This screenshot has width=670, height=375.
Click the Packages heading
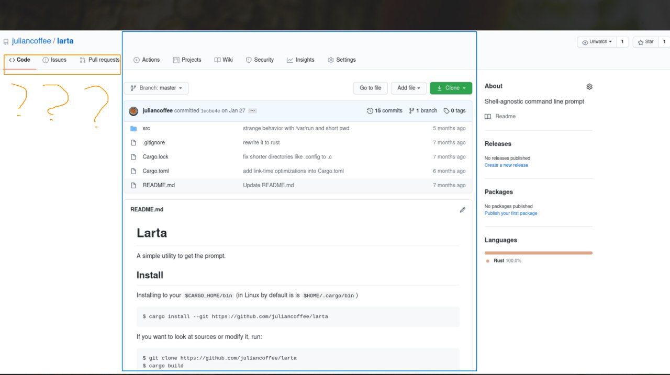pos(499,192)
